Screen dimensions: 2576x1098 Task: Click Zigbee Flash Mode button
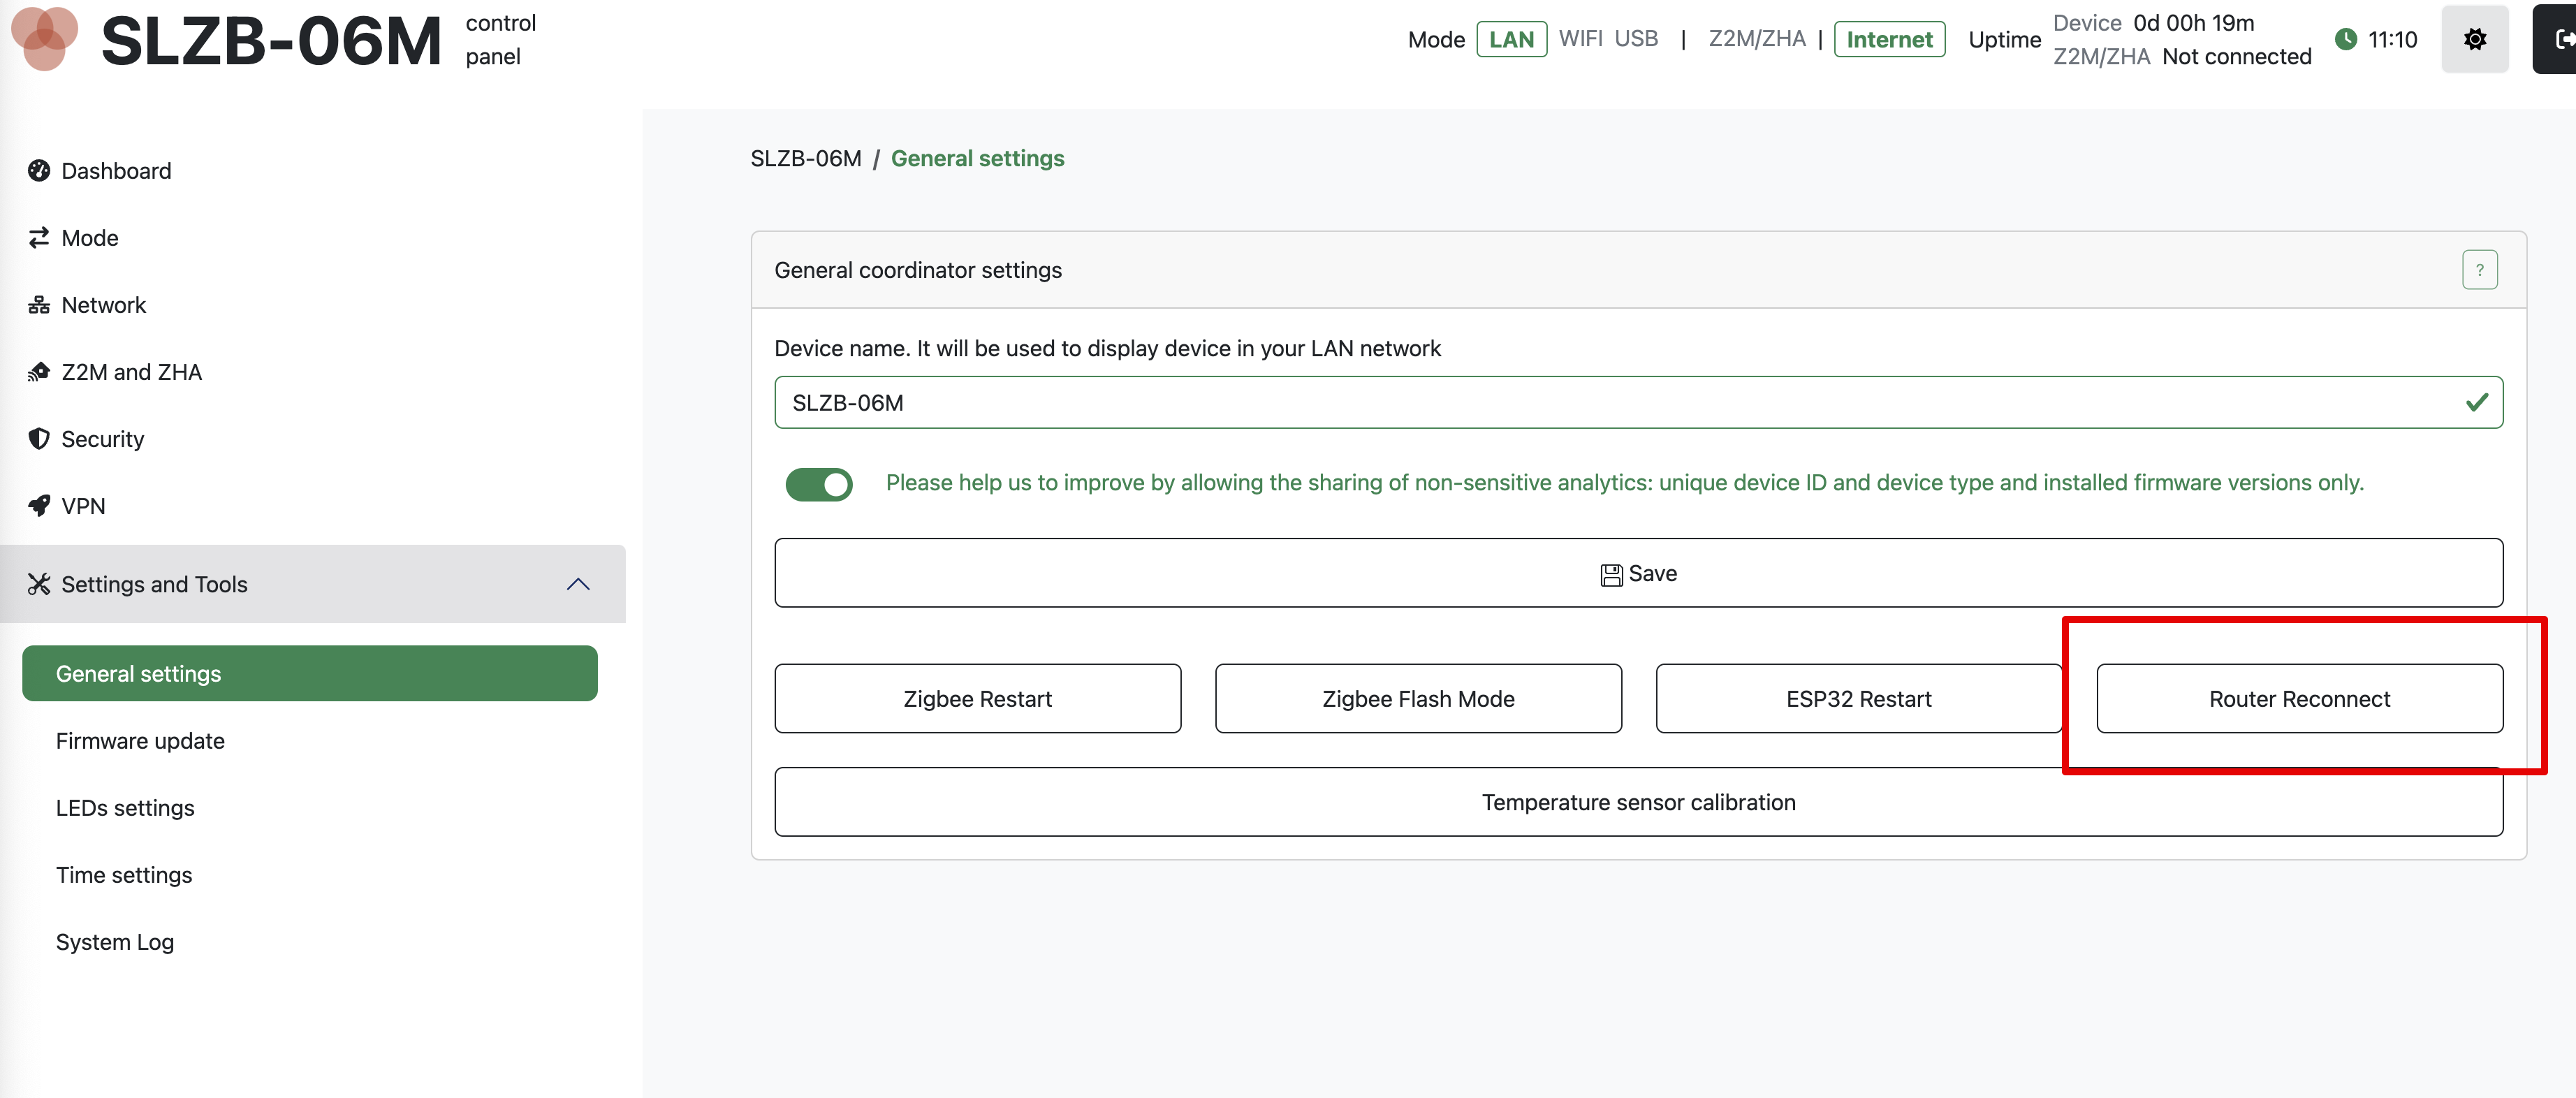point(1418,698)
